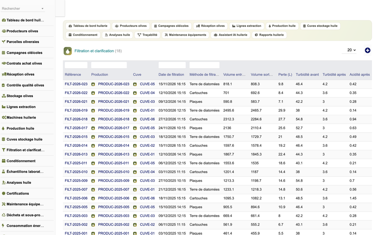This screenshot has width=380, height=235.
Task: Click the Certifications badge icon
Action: pyautogui.click(x=4, y=193)
